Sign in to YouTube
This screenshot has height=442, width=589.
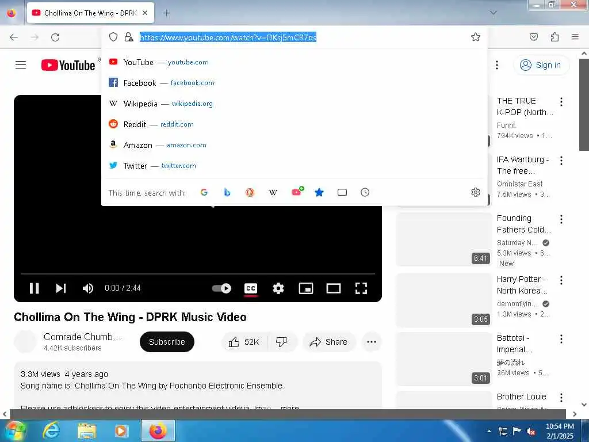(541, 65)
